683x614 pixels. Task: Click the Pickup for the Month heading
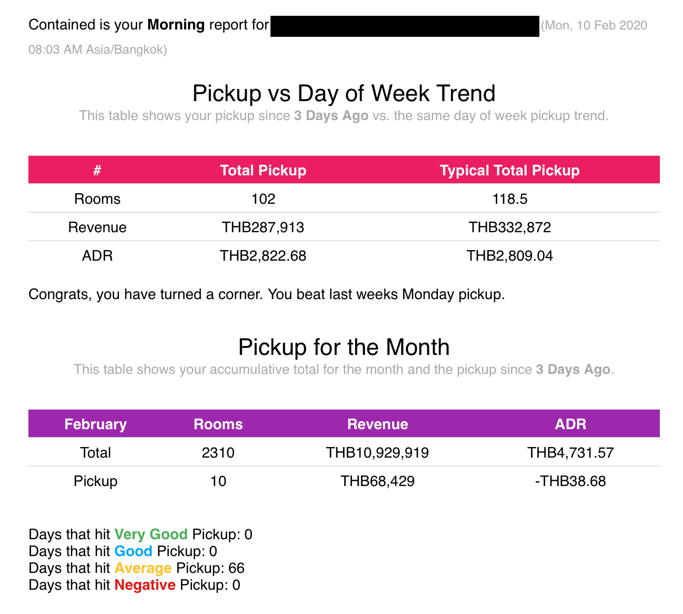tap(344, 347)
